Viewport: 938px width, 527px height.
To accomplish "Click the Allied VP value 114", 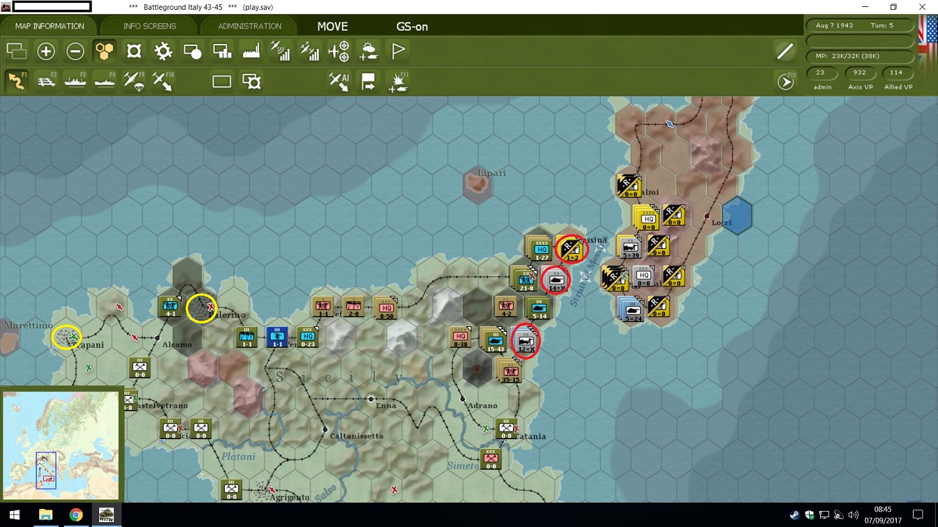I will tap(897, 72).
